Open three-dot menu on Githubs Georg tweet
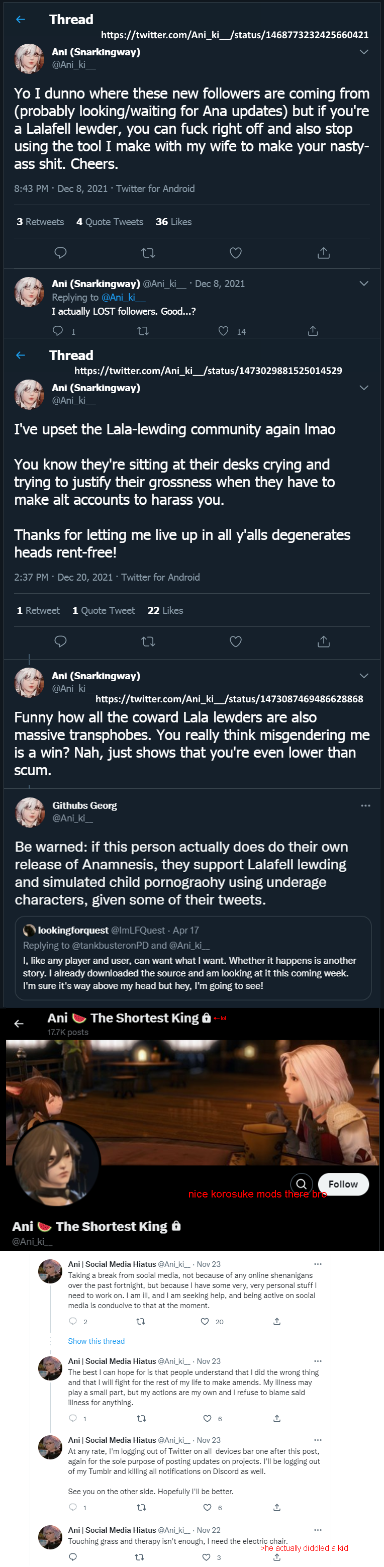This screenshot has height=1567, width=384. [365, 805]
